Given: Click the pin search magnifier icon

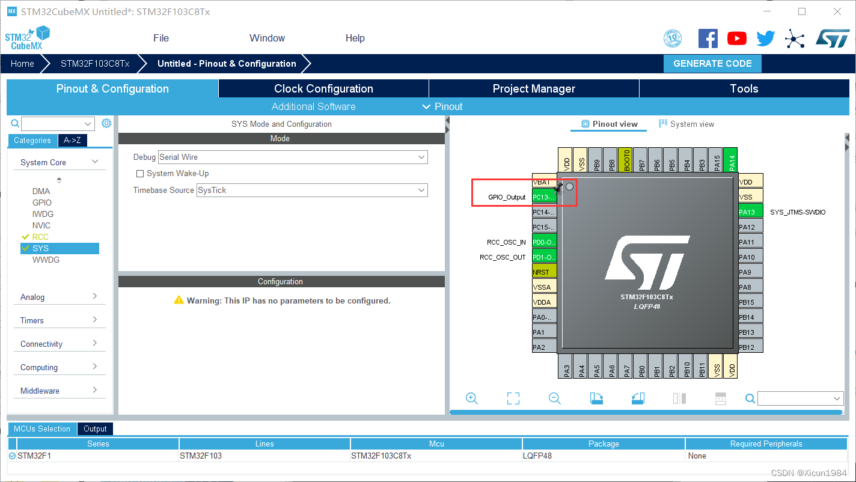Looking at the screenshot, I should [750, 398].
